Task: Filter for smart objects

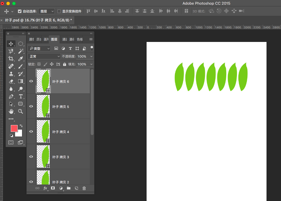Action: [x=84, y=48]
